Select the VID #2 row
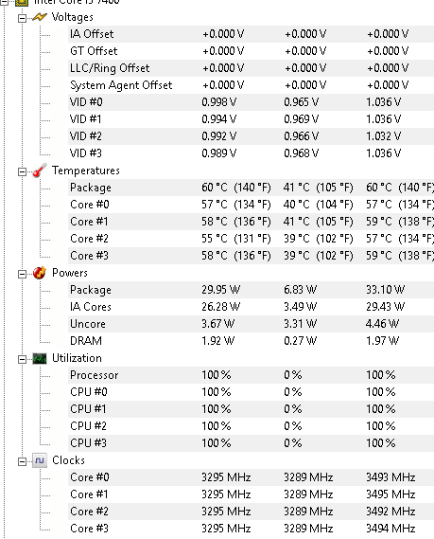Screen dimensions: 434x539 251,136
